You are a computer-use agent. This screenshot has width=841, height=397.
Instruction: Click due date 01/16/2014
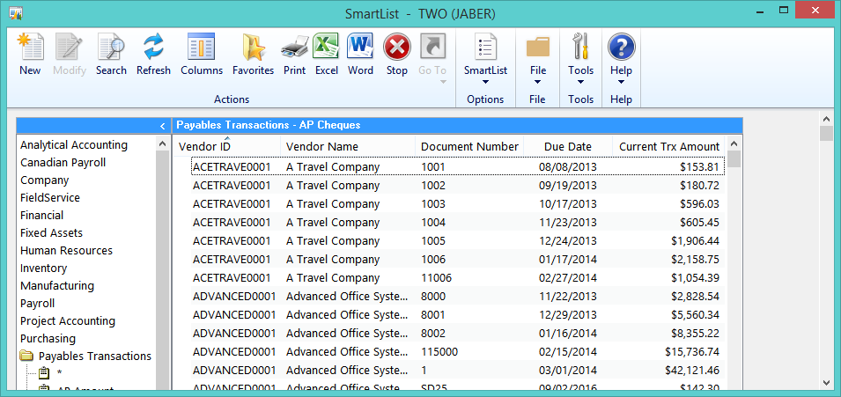[568, 333]
